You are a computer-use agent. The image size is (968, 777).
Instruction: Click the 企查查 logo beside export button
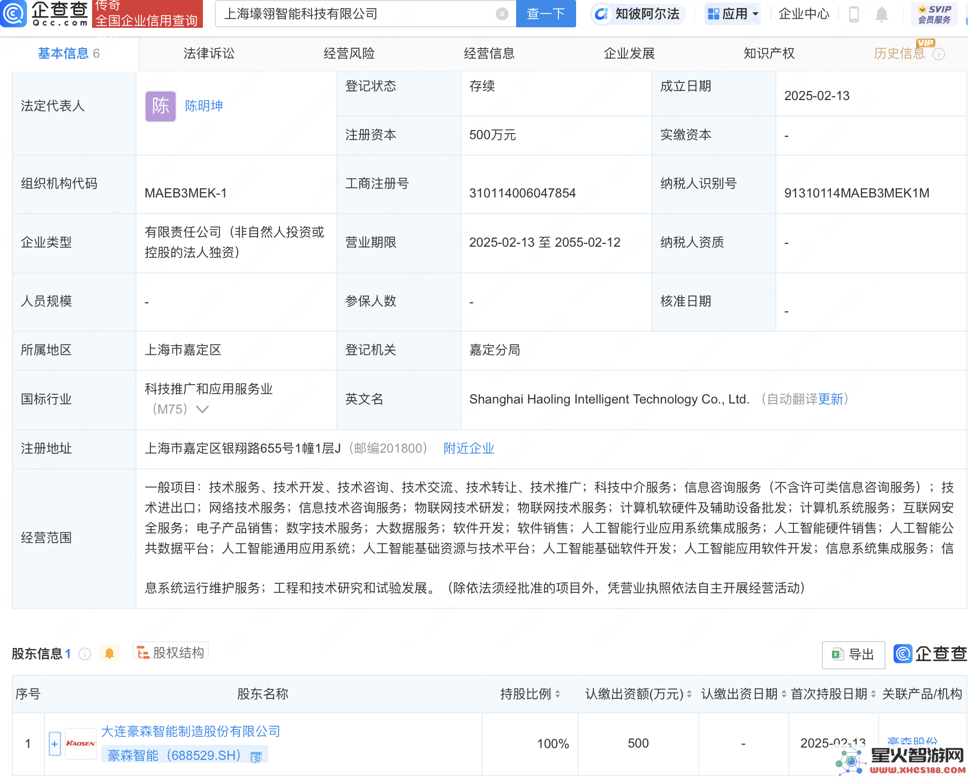[930, 654]
